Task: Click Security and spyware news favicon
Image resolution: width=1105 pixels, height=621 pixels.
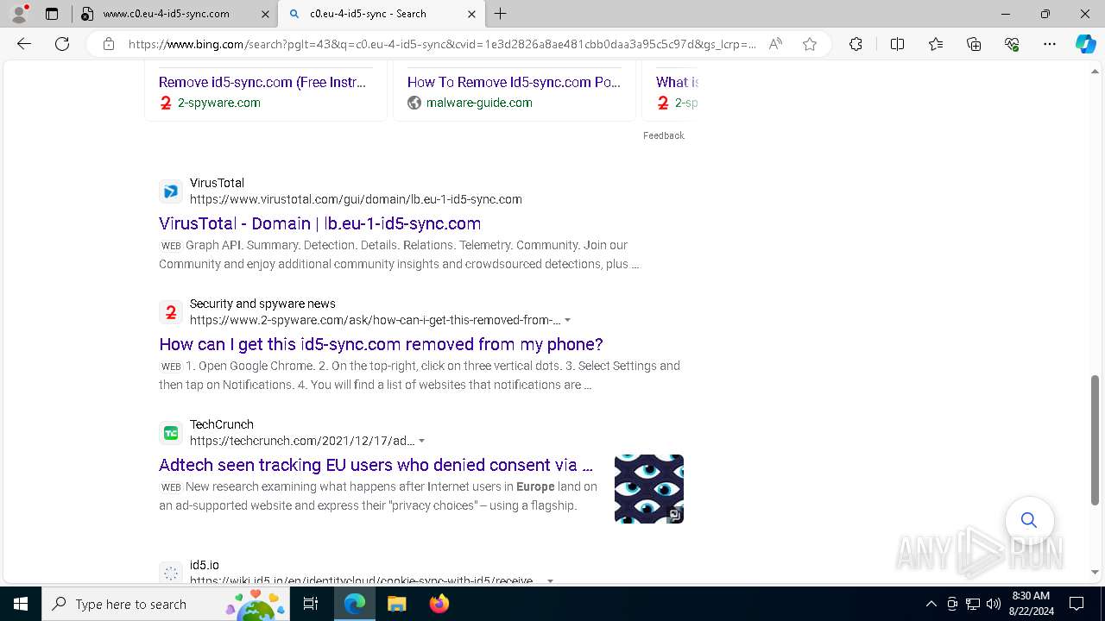Action: click(x=171, y=312)
